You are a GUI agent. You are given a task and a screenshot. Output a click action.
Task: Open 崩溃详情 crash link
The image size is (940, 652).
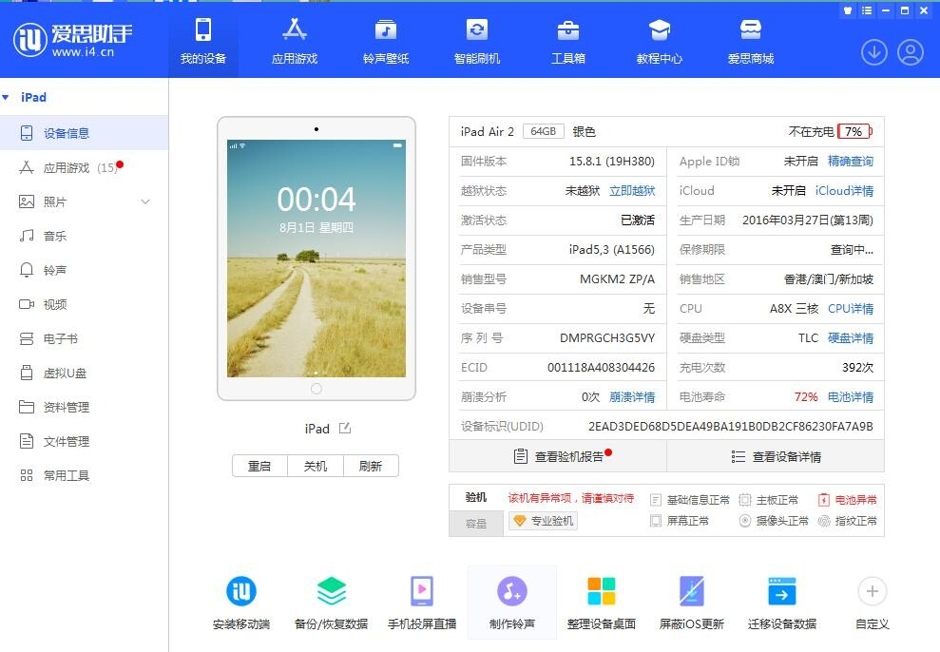pos(632,396)
